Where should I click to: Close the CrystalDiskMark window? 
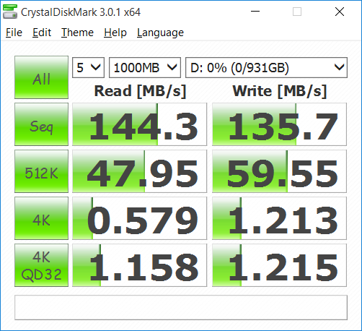(x=340, y=12)
